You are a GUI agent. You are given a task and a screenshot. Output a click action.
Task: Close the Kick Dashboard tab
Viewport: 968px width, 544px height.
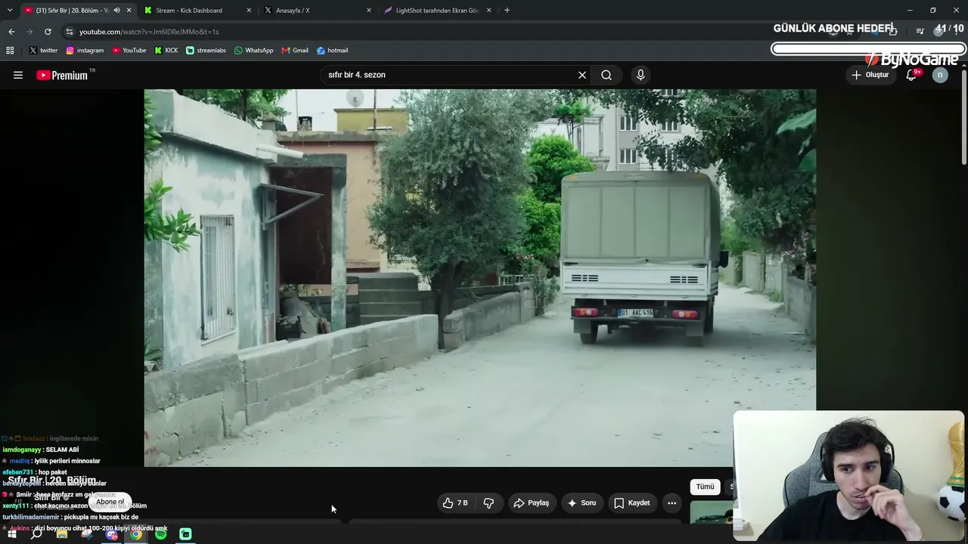(249, 11)
